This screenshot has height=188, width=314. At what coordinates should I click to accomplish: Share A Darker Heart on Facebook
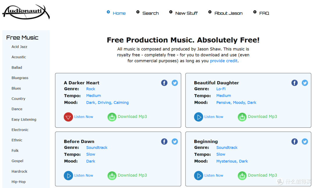(164, 83)
